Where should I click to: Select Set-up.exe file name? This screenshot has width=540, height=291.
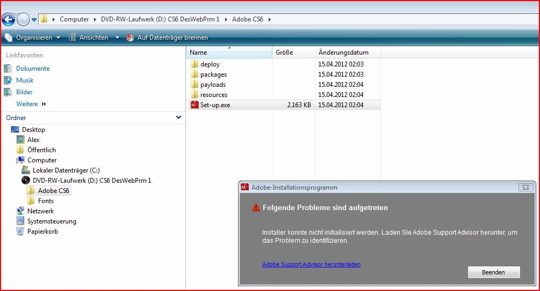point(215,105)
